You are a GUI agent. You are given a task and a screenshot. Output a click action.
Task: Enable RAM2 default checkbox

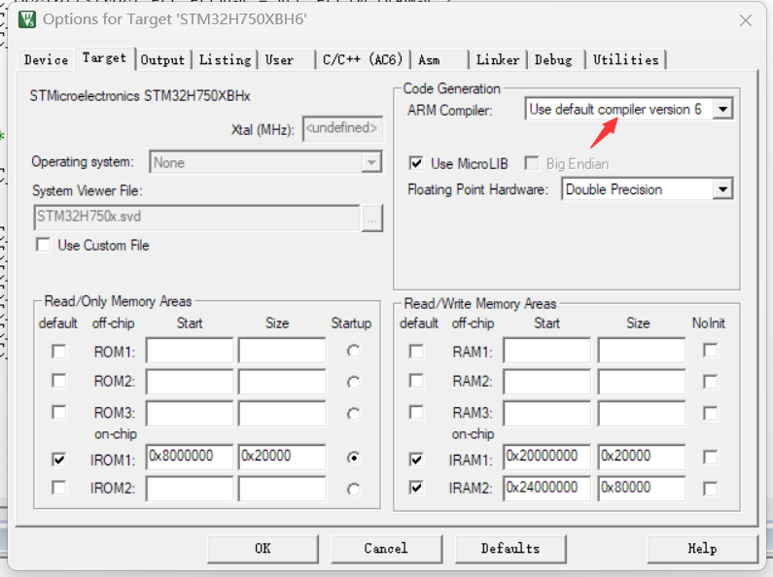(416, 381)
